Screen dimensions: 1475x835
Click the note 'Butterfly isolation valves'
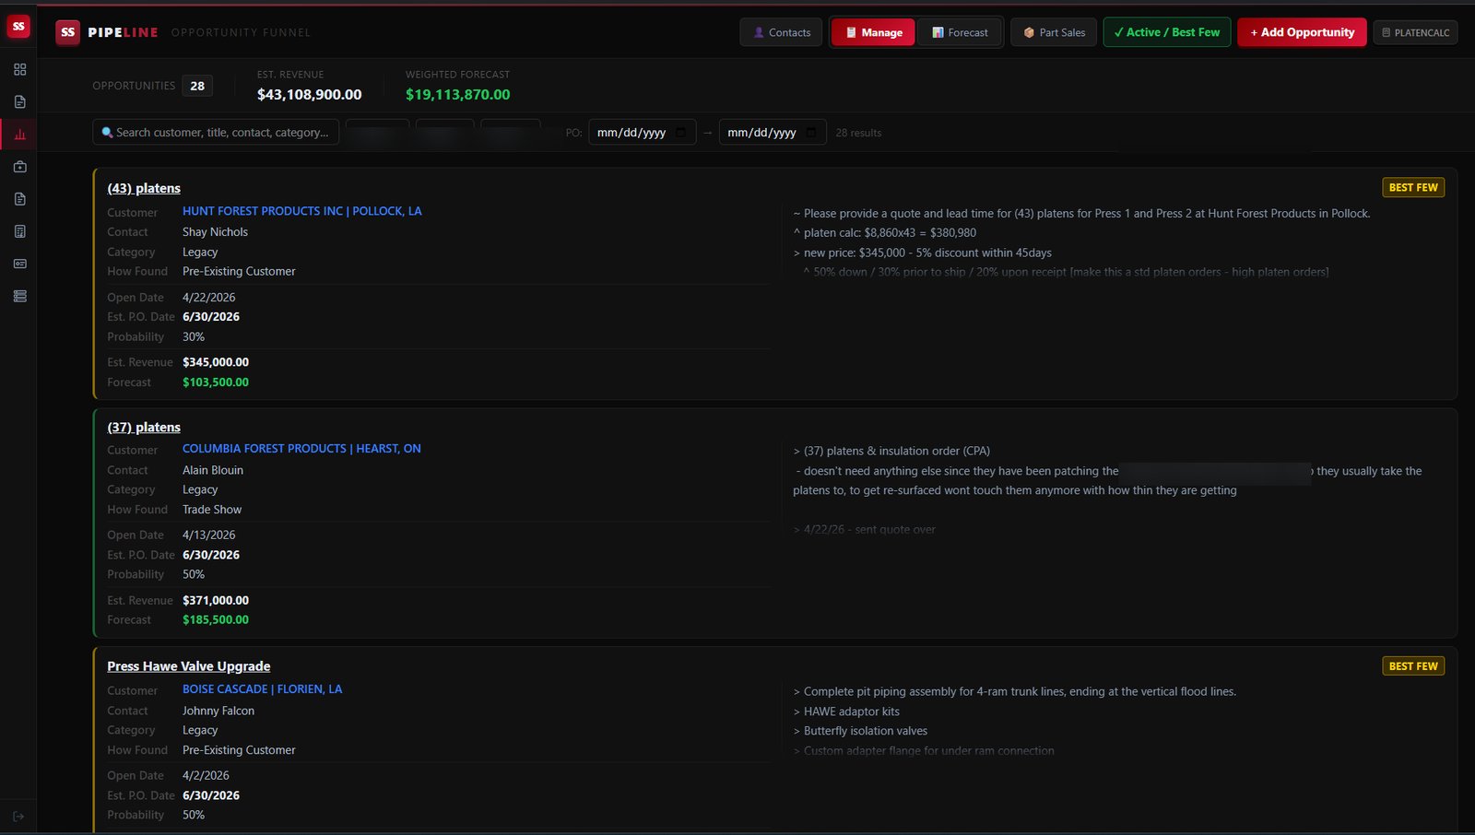pyautogui.click(x=860, y=731)
